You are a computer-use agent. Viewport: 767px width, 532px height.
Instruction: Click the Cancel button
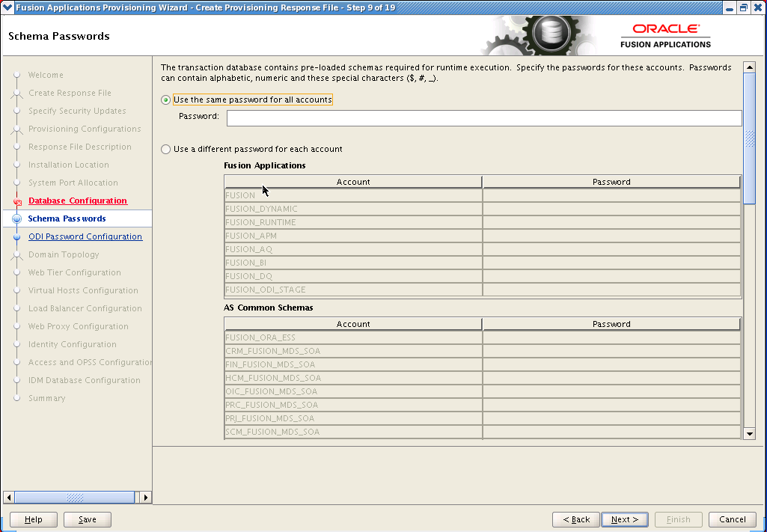coord(733,519)
